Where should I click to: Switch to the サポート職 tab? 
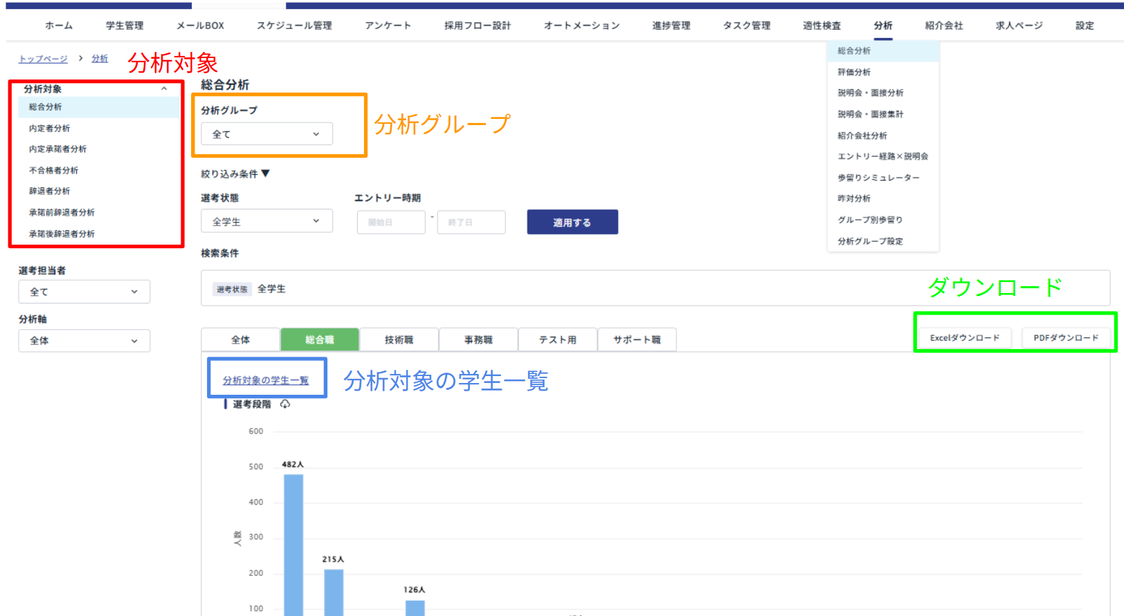click(x=637, y=340)
